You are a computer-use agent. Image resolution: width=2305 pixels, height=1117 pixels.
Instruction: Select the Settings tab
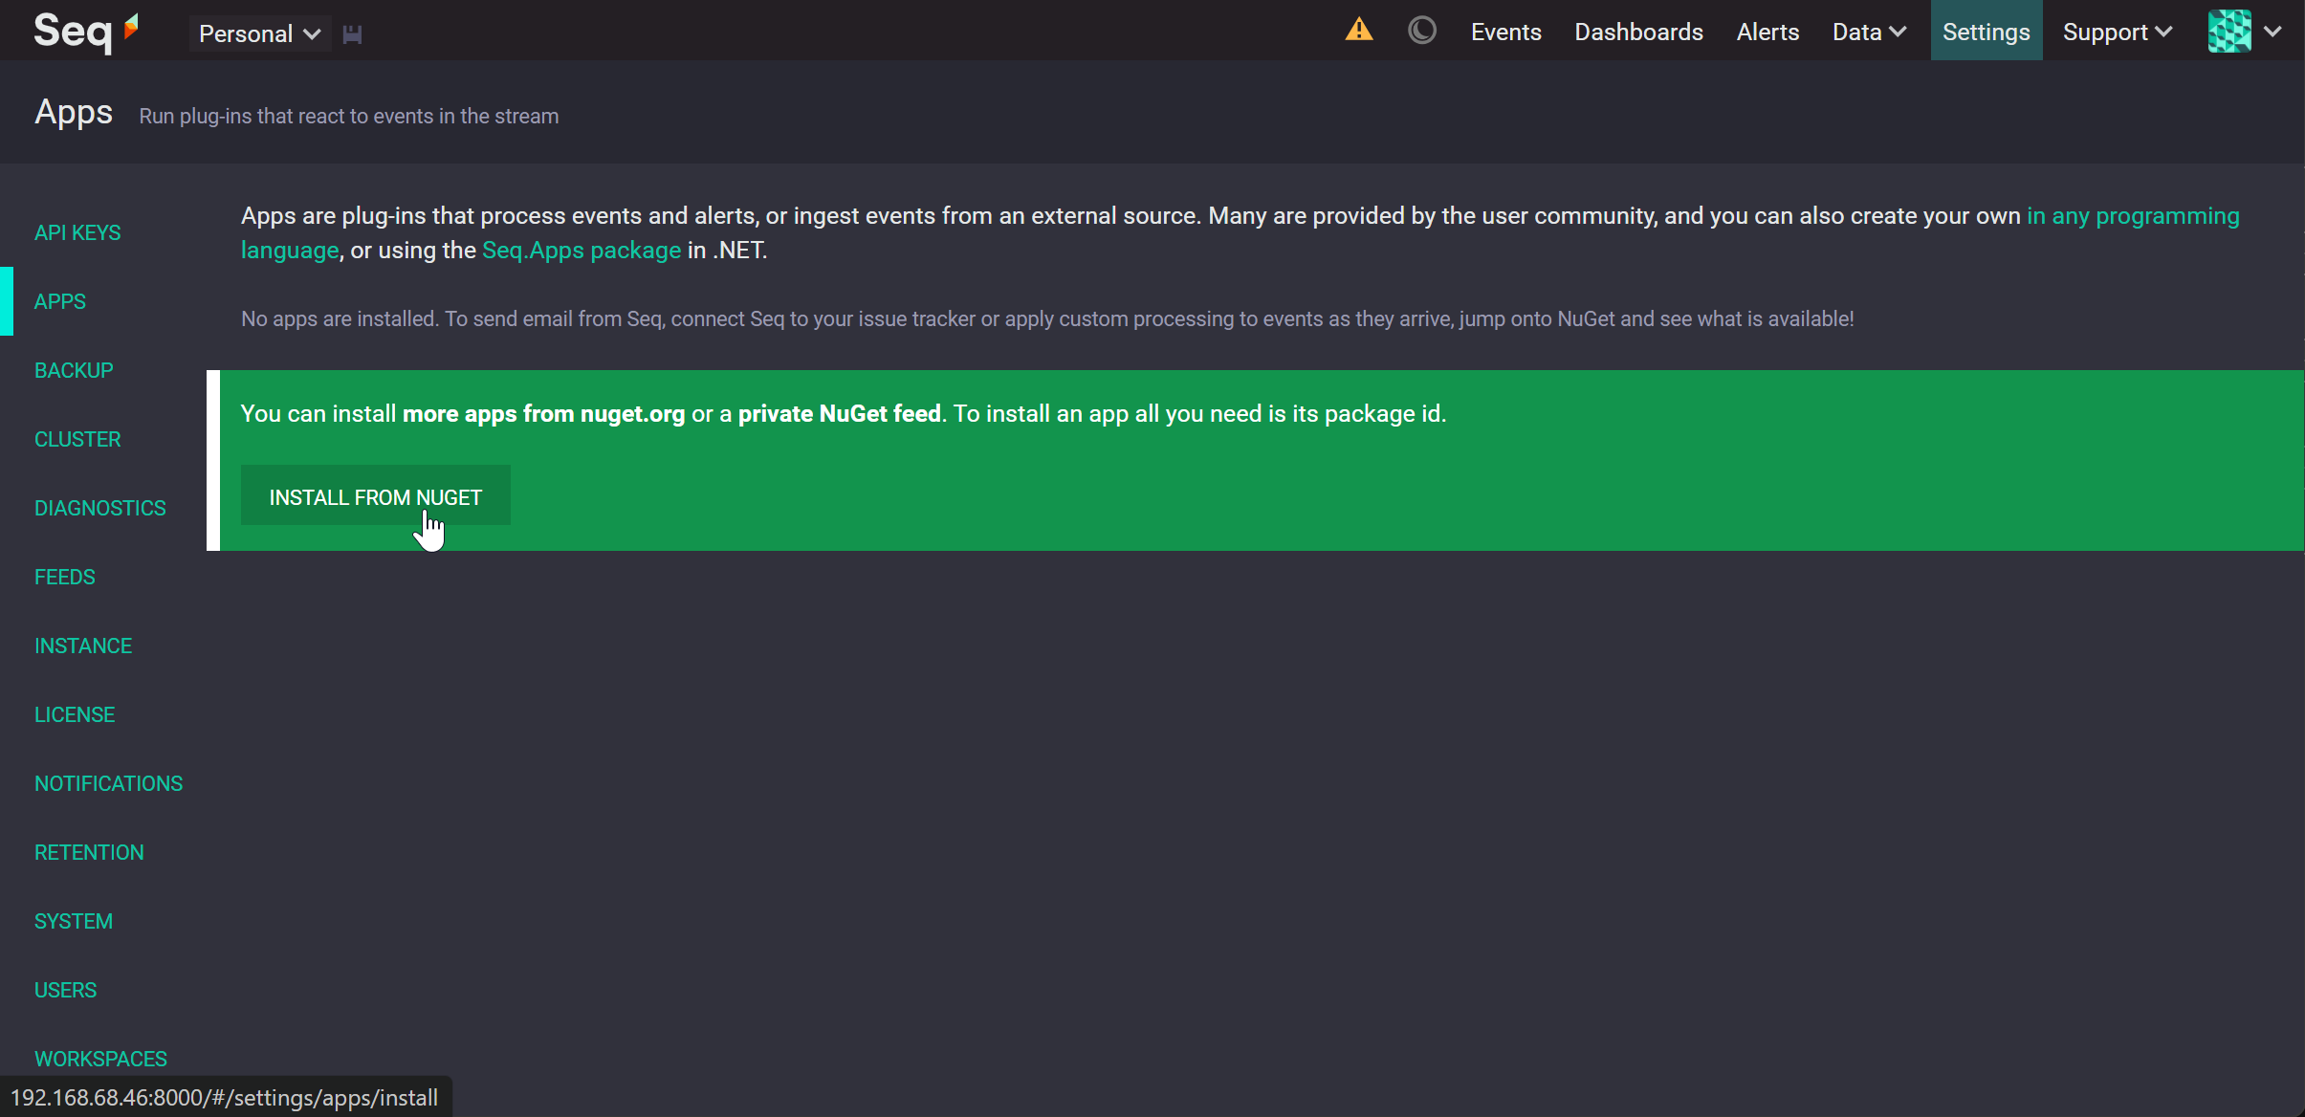[1987, 32]
